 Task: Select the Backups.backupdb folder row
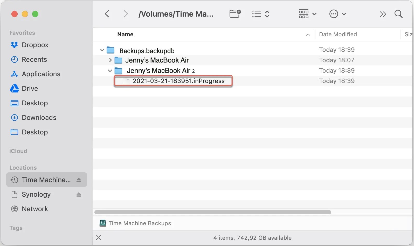(x=253, y=50)
